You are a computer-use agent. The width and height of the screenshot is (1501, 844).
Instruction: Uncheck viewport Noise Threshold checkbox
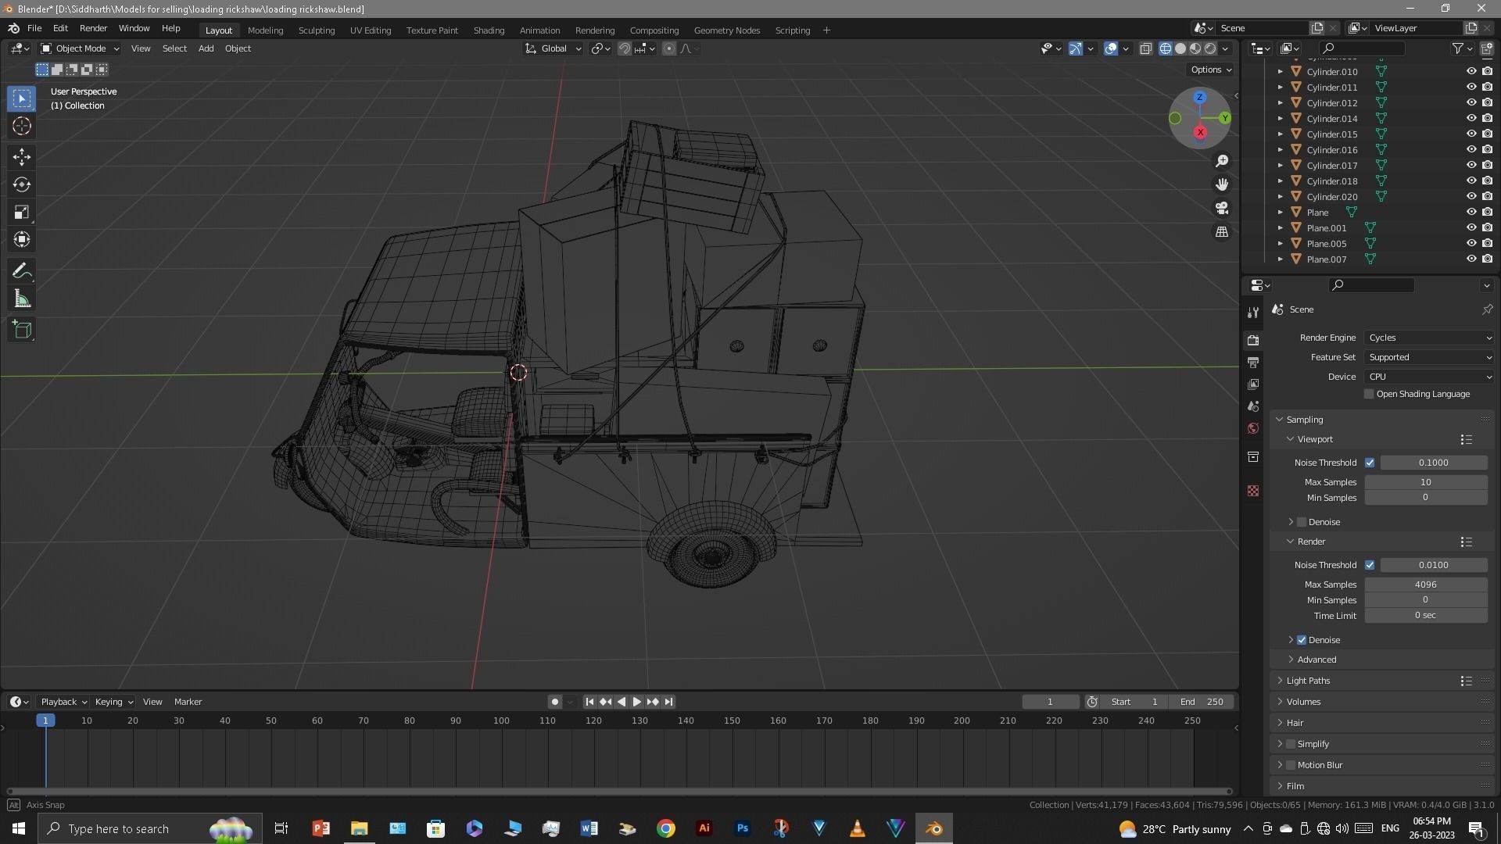[1370, 463]
